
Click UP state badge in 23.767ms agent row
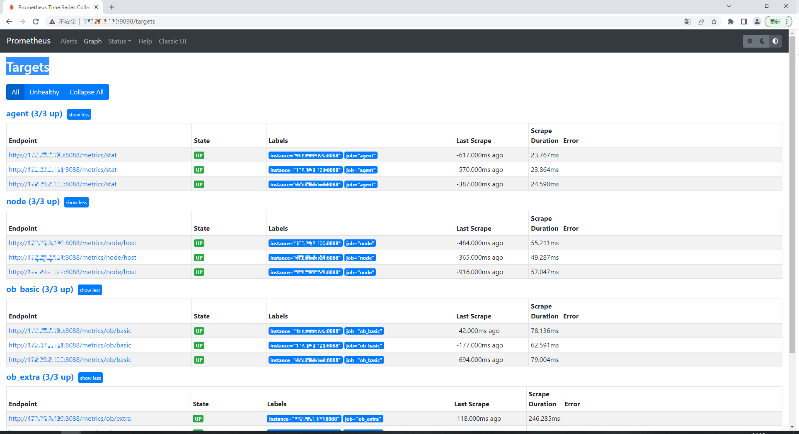point(199,156)
